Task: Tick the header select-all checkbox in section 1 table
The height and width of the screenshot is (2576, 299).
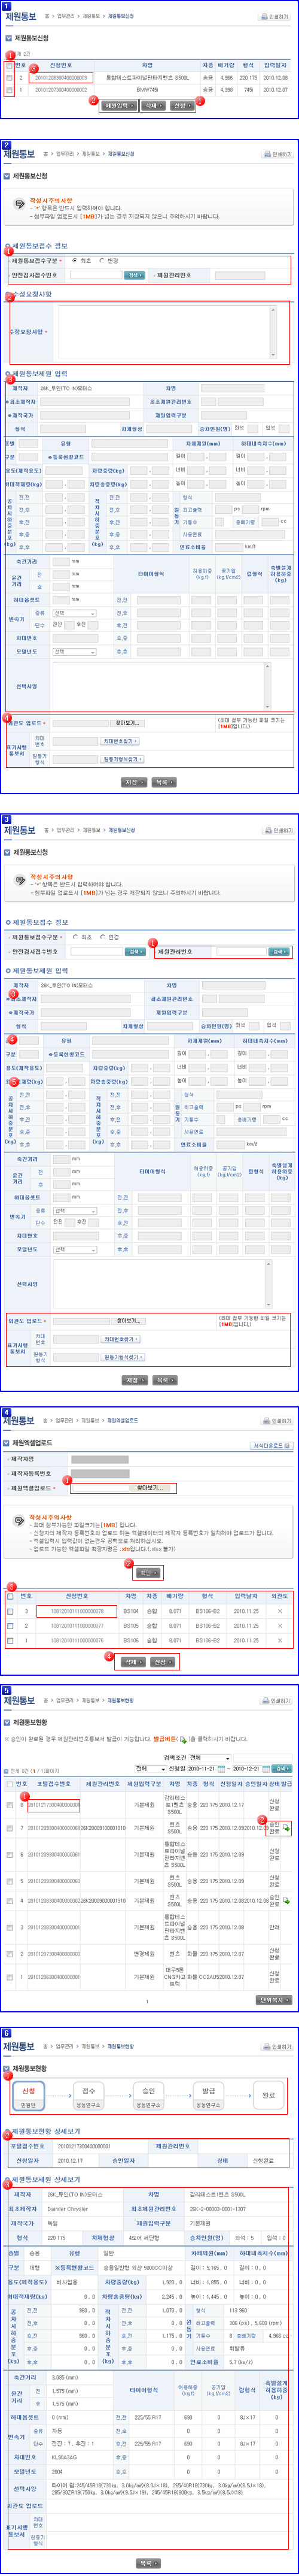Action: (x=9, y=66)
